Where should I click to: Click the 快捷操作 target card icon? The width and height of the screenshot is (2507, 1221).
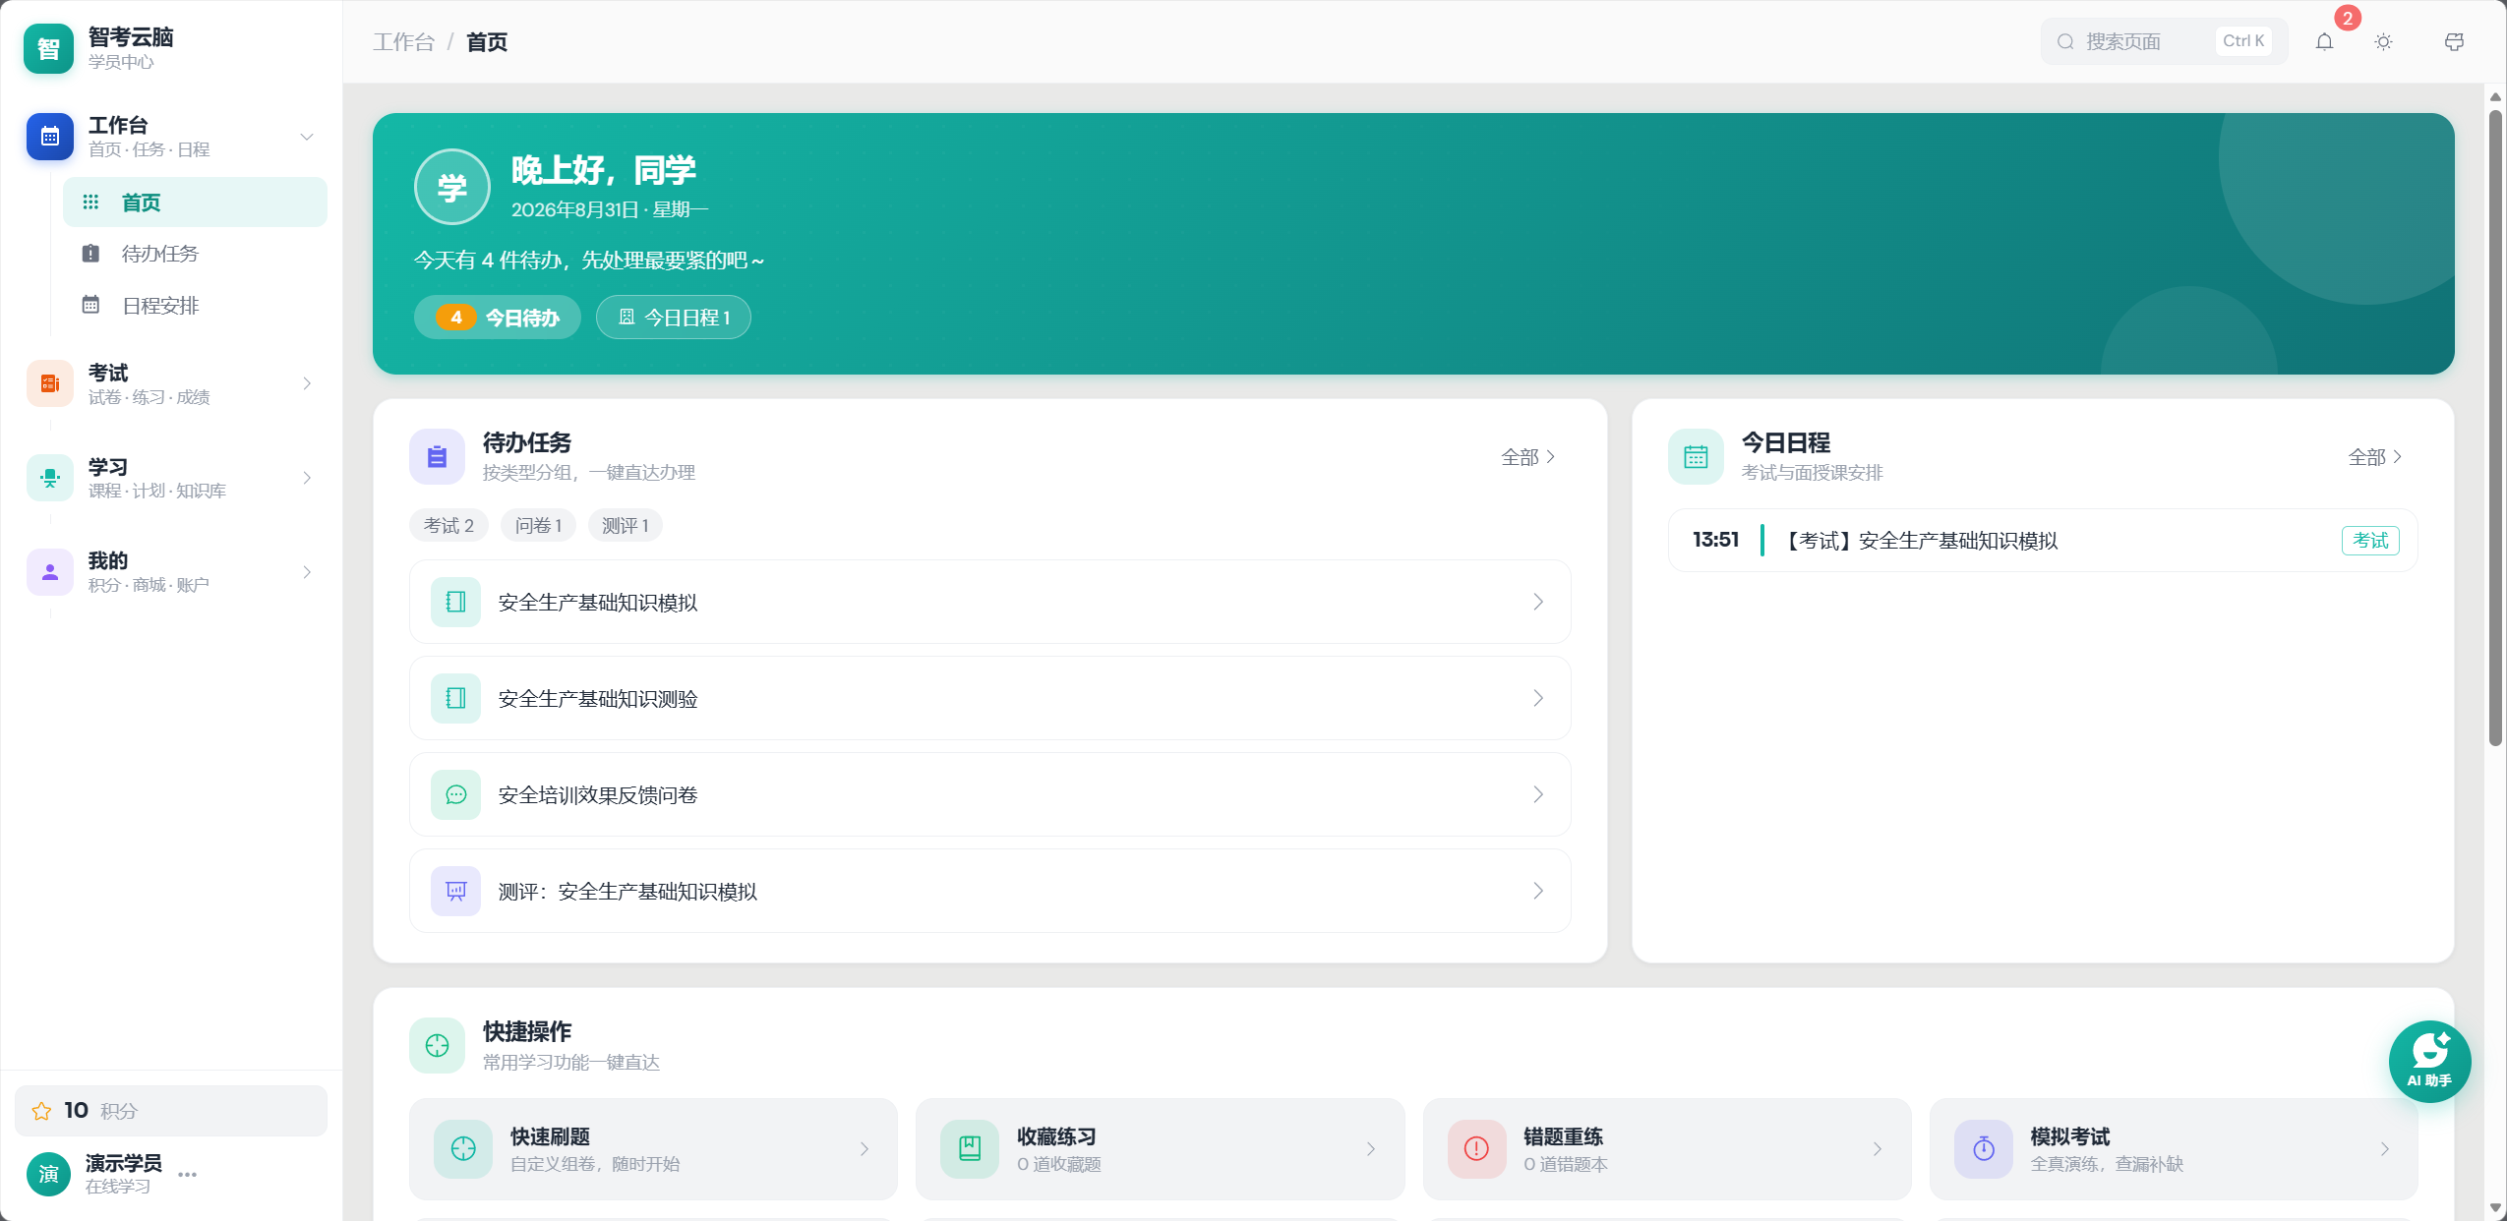[x=437, y=1045]
